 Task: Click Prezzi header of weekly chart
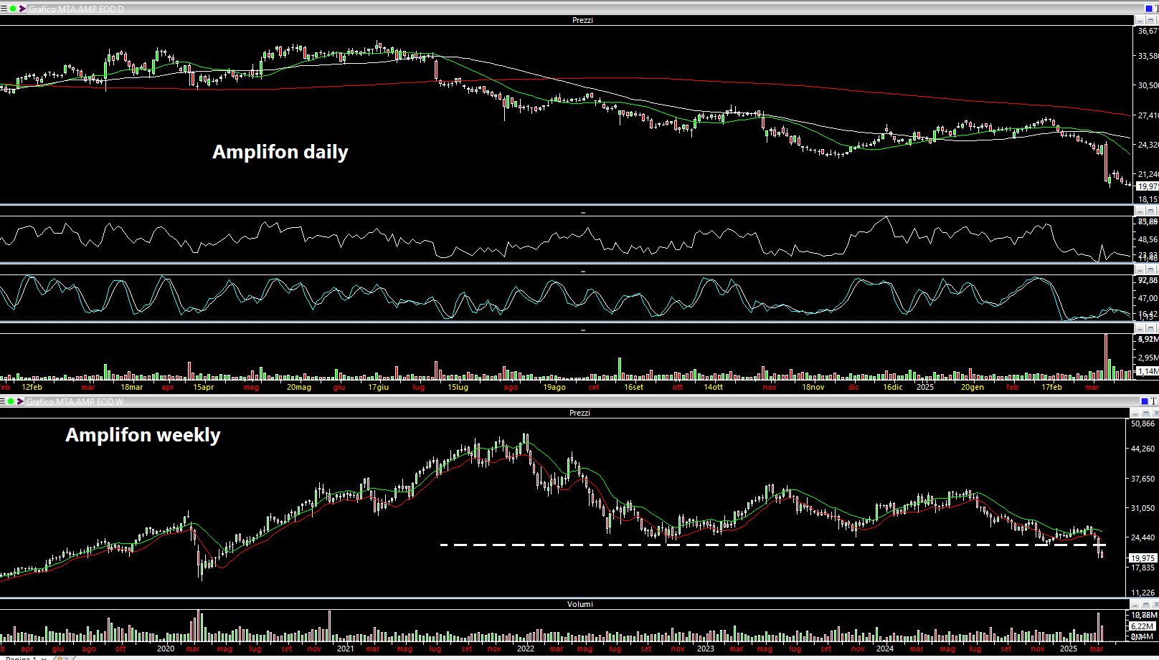(579, 413)
